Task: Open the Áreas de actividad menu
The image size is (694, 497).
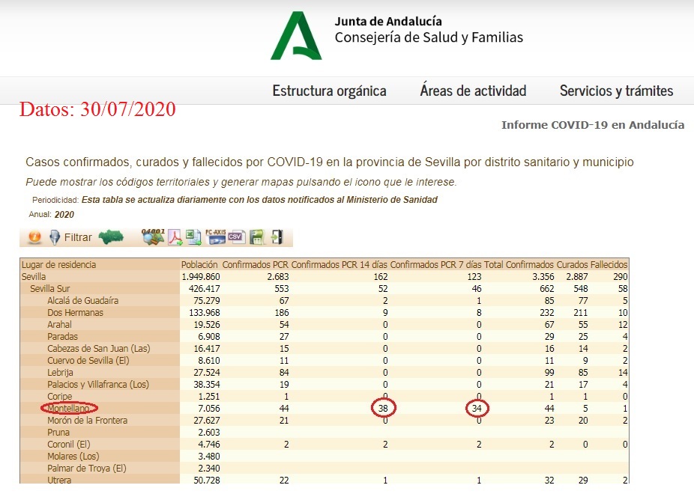Action: [x=473, y=91]
